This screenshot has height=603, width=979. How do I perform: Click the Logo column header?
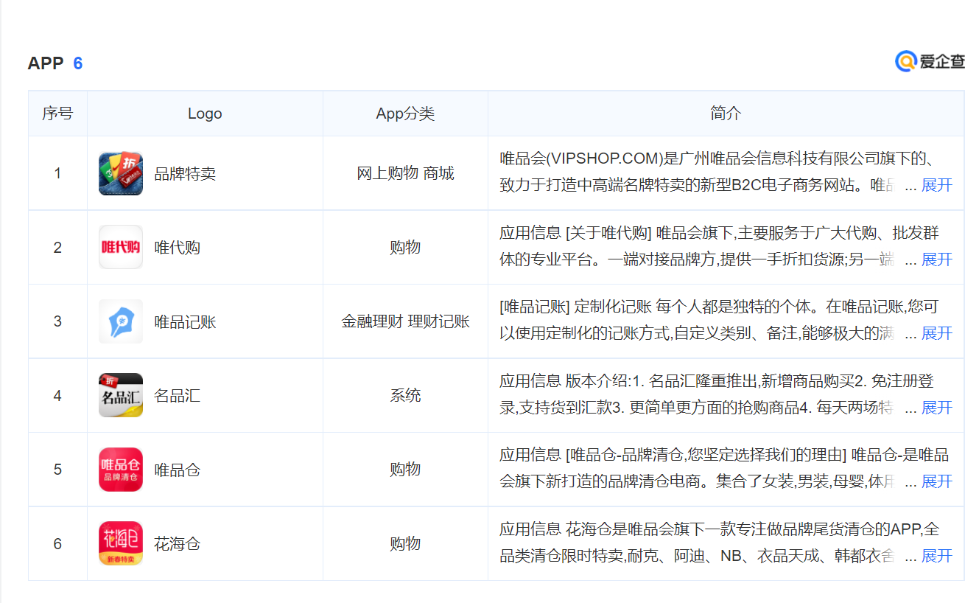(205, 114)
